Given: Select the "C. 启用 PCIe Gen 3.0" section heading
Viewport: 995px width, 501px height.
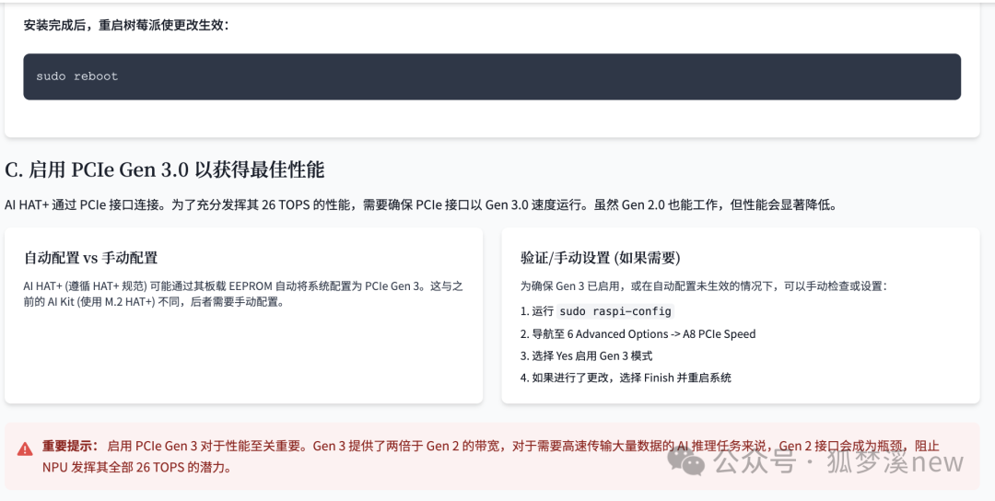Looking at the screenshot, I should pos(165,169).
